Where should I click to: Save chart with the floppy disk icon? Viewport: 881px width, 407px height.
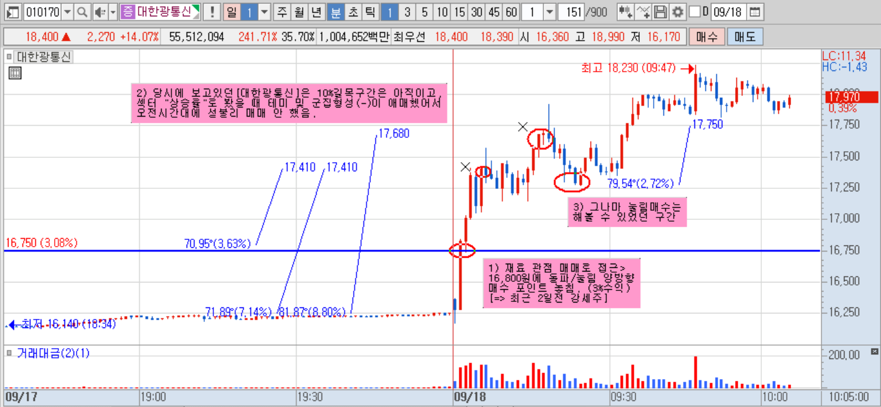pyautogui.click(x=660, y=12)
